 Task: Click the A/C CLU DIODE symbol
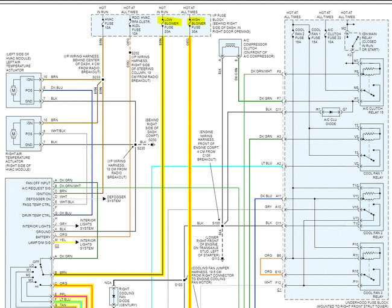pos(331,112)
